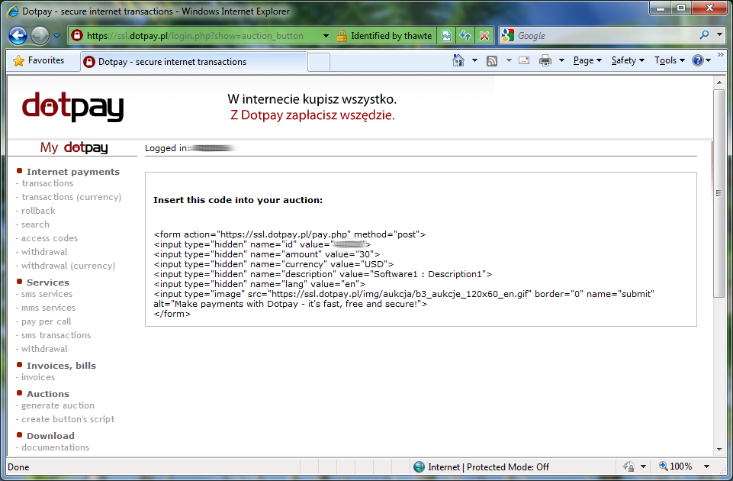Click Identified by thawte certificate label
This screenshot has height=481, width=733.
pyautogui.click(x=391, y=36)
